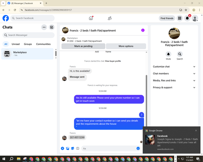Open the Facebook logo home link
The height and width of the screenshot is (162, 203).
pyautogui.click(x=6, y=18)
